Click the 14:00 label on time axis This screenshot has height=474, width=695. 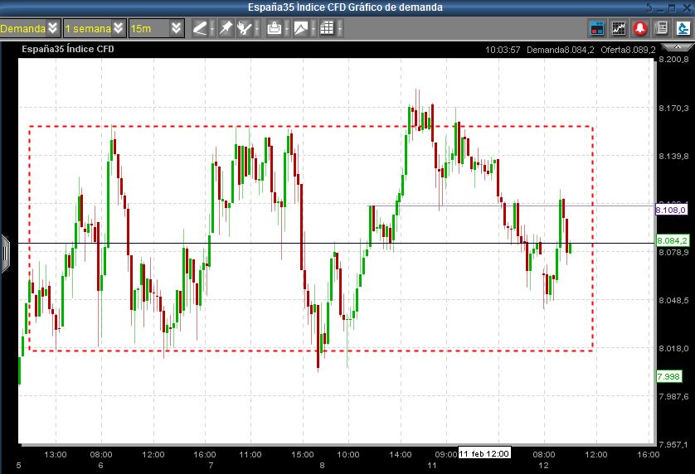(401, 454)
